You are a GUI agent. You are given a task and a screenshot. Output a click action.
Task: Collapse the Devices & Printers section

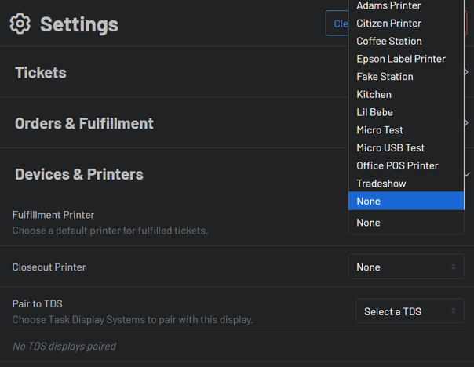tap(78, 174)
